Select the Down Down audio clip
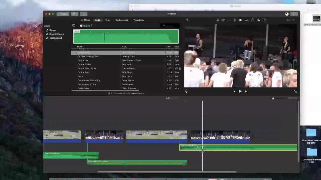The height and width of the screenshot is (180, 321). point(71,155)
